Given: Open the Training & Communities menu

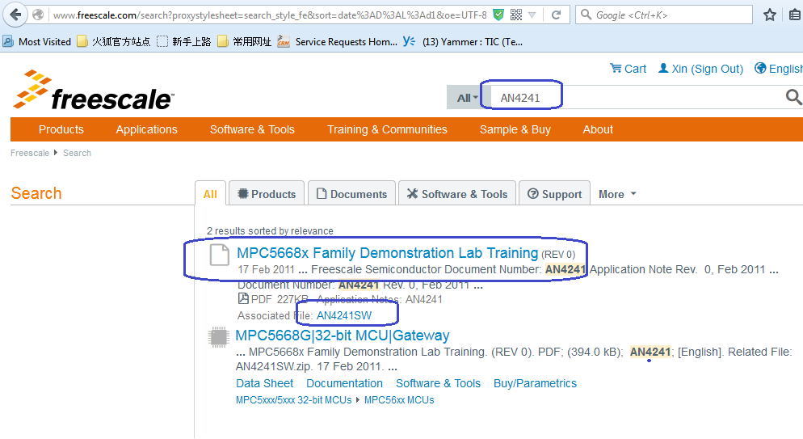Looking at the screenshot, I should pyautogui.click(x=387, y=129).
